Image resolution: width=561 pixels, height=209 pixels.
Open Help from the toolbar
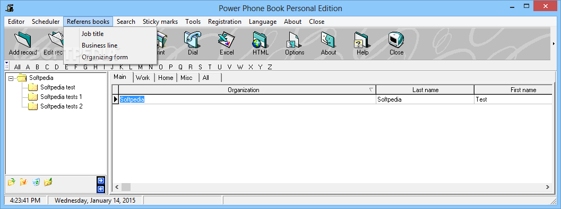[363, 39]
